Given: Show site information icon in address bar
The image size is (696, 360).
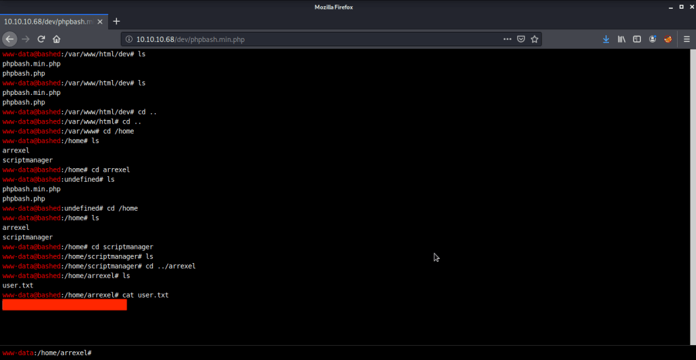Looking at the screenshot, I should 129,39.
